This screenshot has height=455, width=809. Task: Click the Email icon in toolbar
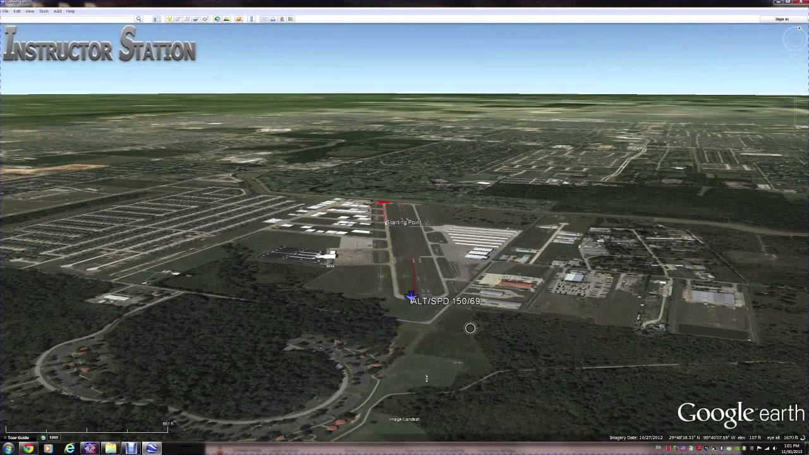tap(264, 19)
